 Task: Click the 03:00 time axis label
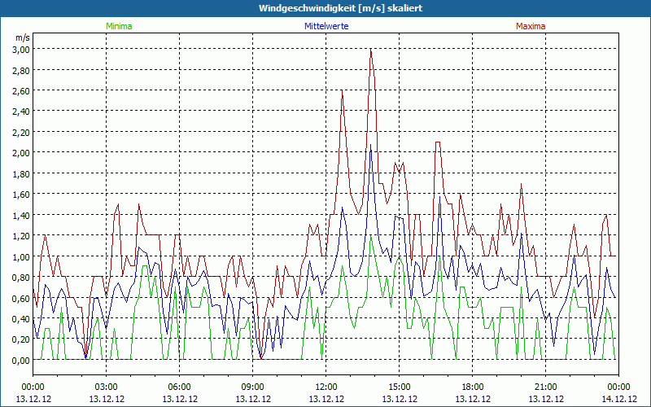tap(107, 387)
